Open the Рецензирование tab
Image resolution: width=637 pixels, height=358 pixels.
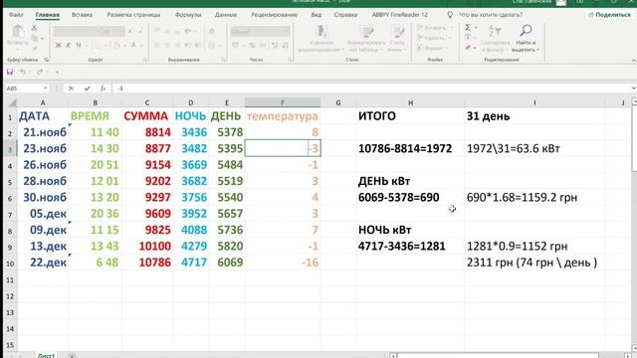pyautogui.click(x=275, y=15)
